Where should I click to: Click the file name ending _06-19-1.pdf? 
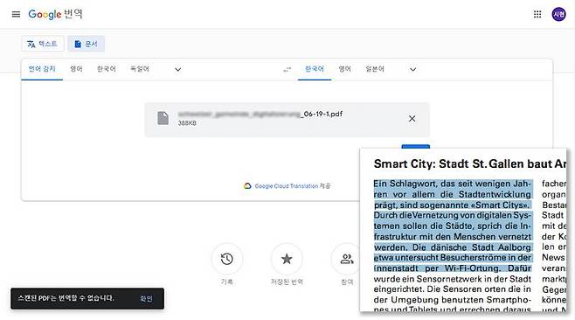coord(260,115)
